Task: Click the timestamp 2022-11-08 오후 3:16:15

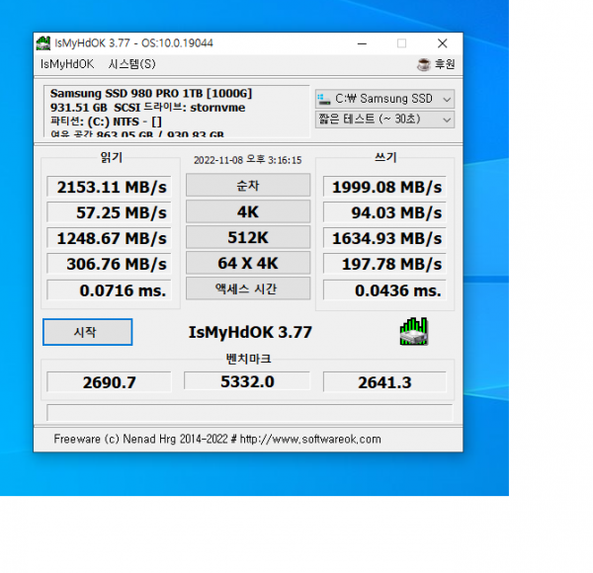Action: point(248,160)
